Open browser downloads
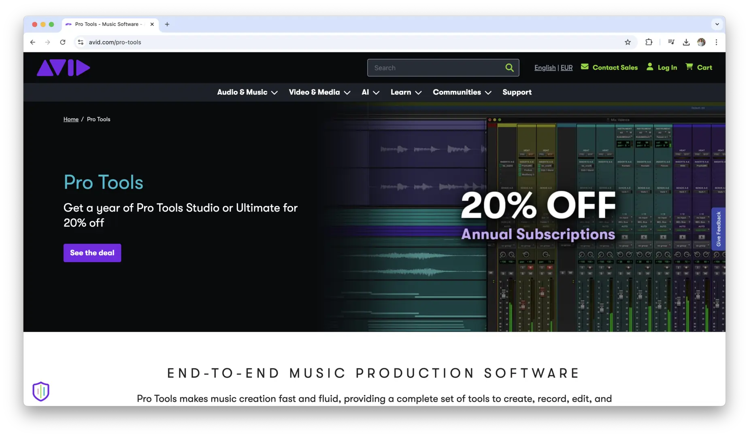The width and height of the screenshot is (749, 437). 686,42
